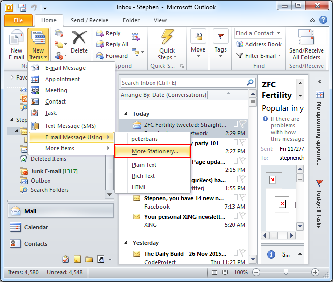This screenshot has height=282, width=333.
Task: Open Quick Steps gallery
Action: click(x=167, y=45)
